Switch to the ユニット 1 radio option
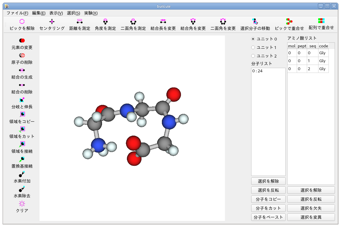Screen dimensions: 341x227 [253, 47]
